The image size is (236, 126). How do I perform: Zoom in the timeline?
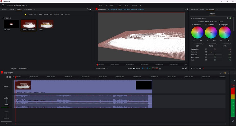click(7, 77)
